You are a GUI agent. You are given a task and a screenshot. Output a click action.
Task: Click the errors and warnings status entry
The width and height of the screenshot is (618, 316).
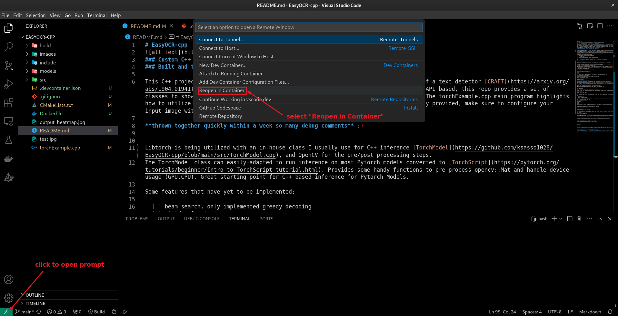[56, 312]
